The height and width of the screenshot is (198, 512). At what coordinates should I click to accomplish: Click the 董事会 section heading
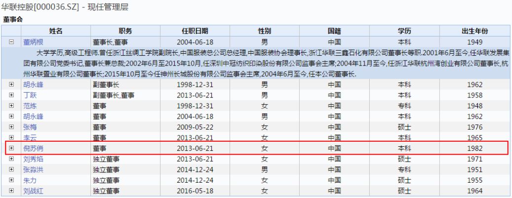click(x=13, y=20)
